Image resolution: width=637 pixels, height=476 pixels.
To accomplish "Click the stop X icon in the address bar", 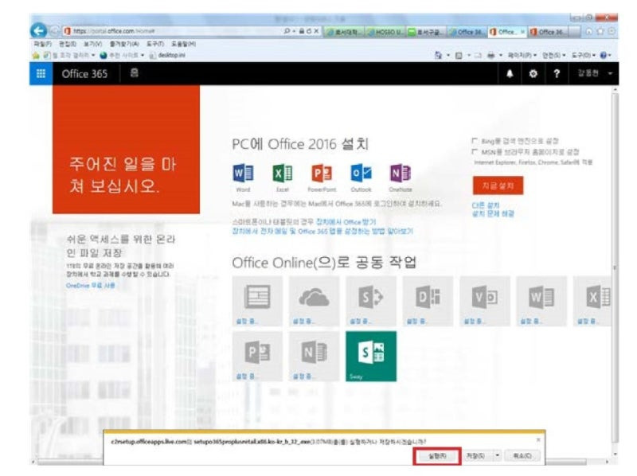I will click(316, 31).
